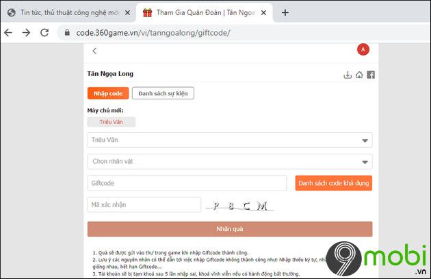The height and width of the screenshot is (279, 431).
Task: Go back with the browser back arrow
Action: point(8,33)
